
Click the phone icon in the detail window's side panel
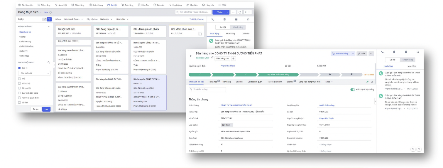coord(382,52)
